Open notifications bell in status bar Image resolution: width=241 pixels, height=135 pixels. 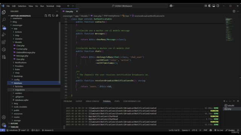(238, 130)
